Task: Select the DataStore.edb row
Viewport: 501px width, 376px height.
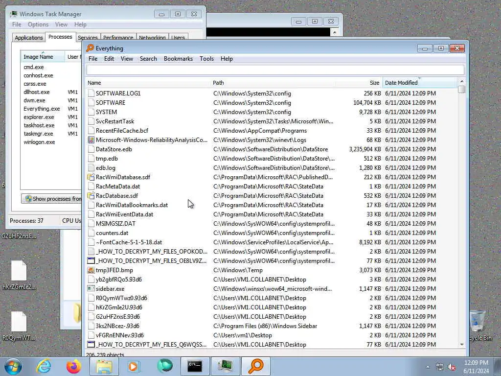Action: click(272, 149)
